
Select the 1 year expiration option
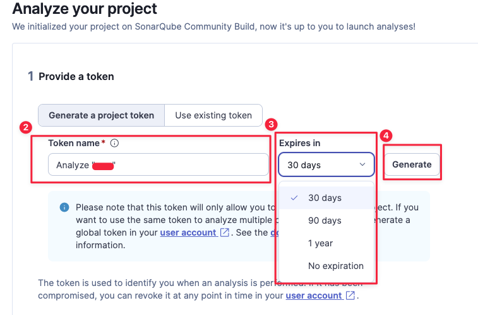320,243
